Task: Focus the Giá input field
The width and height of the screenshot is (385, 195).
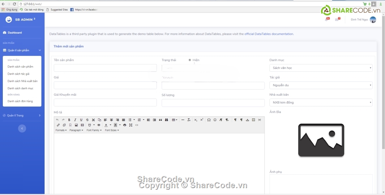Action: 105,85
